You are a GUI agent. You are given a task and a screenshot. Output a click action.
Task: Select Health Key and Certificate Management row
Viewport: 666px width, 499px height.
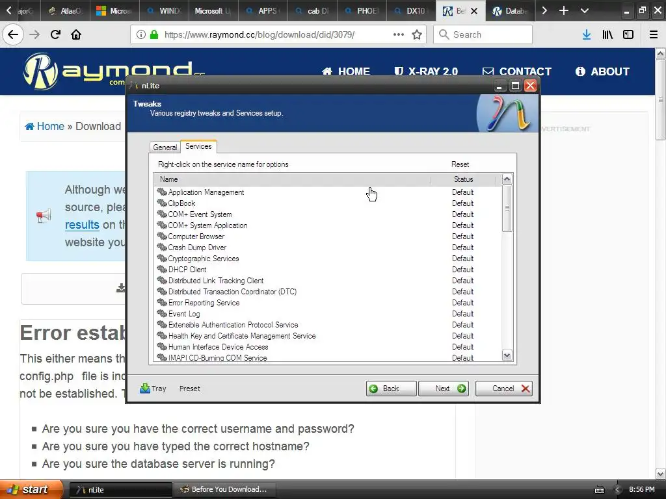327,336
